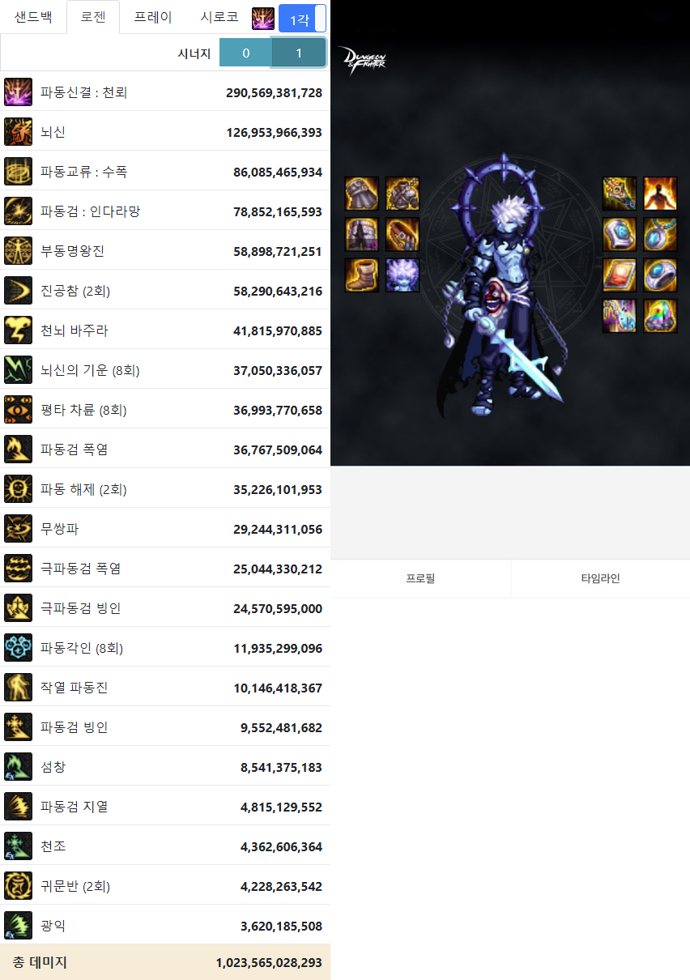690x980 pixels.
Task: Toggle the 1각 awakening switch
Action: click(x=302, y=18)
